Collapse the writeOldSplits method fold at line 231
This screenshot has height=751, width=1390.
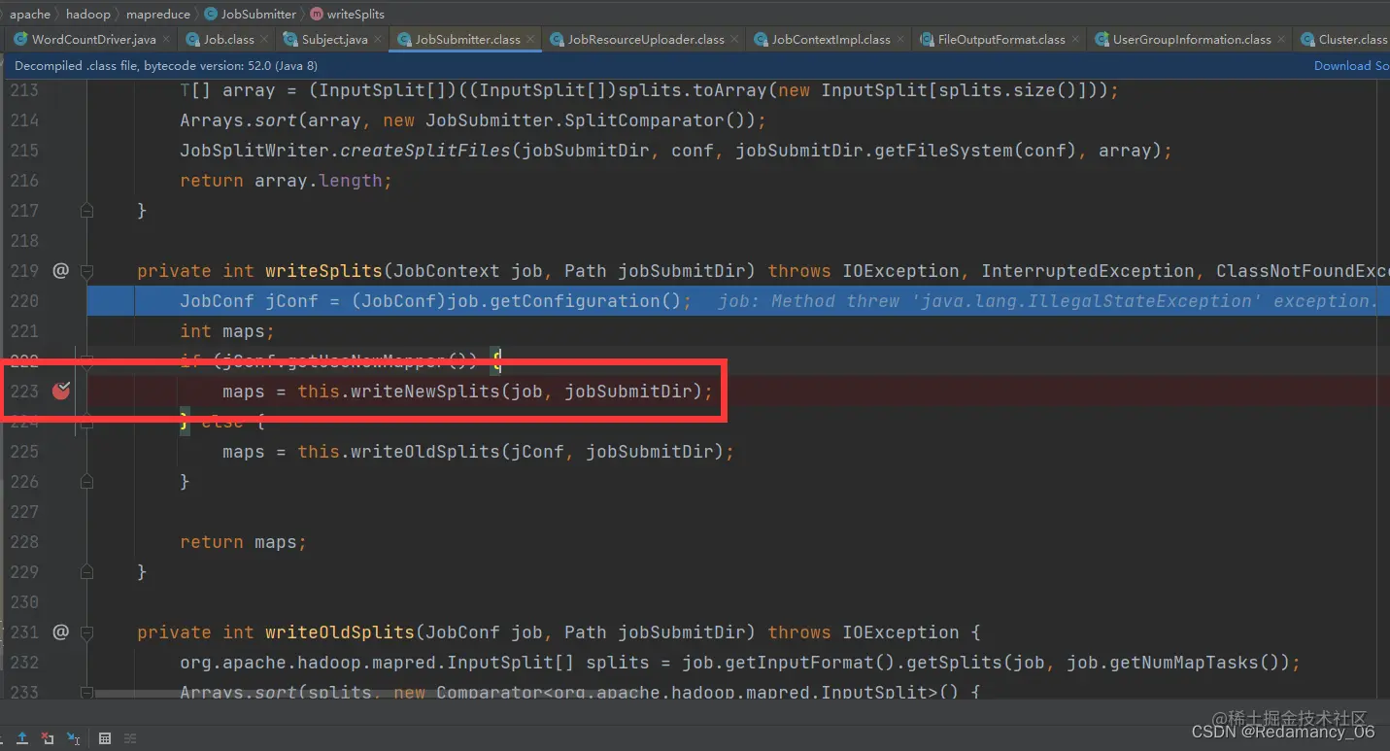click(x=86, y=632)
